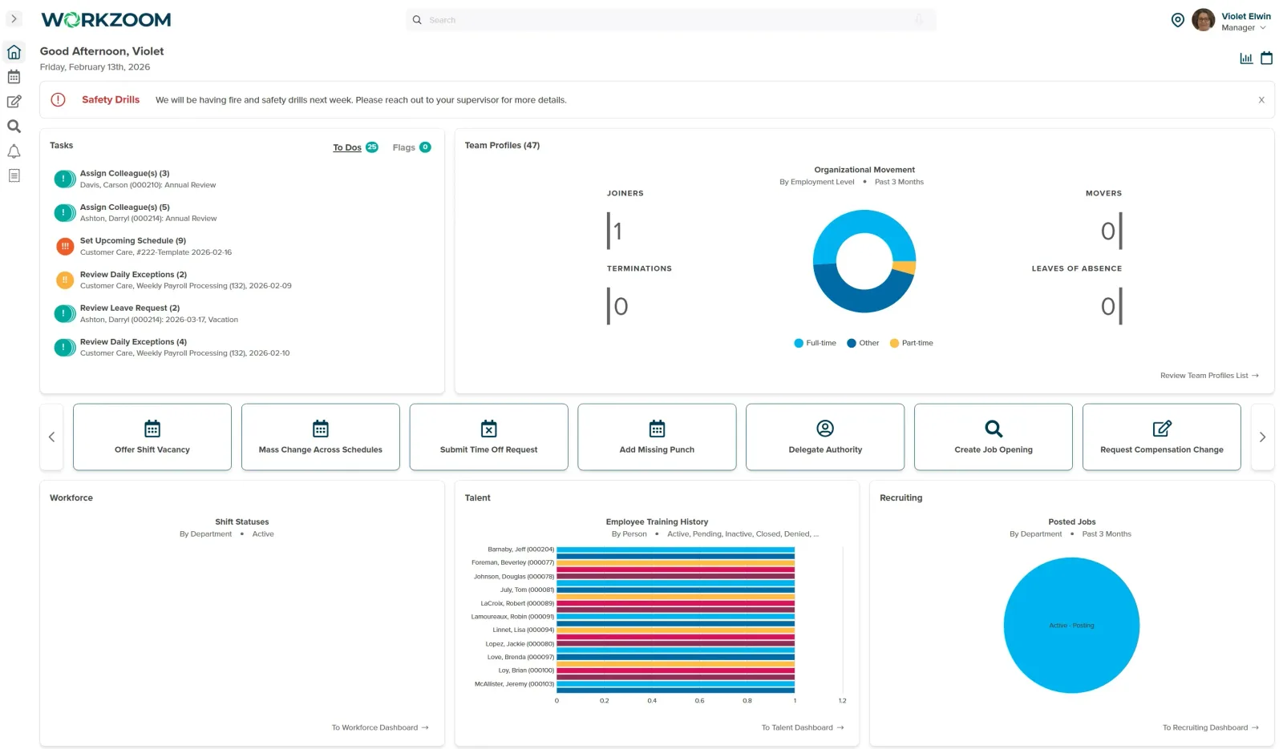Click the Posted Jobs pie chart
Viewport: 1283px width, 749px height.
pyautogui.click(x=1071, y=626)
